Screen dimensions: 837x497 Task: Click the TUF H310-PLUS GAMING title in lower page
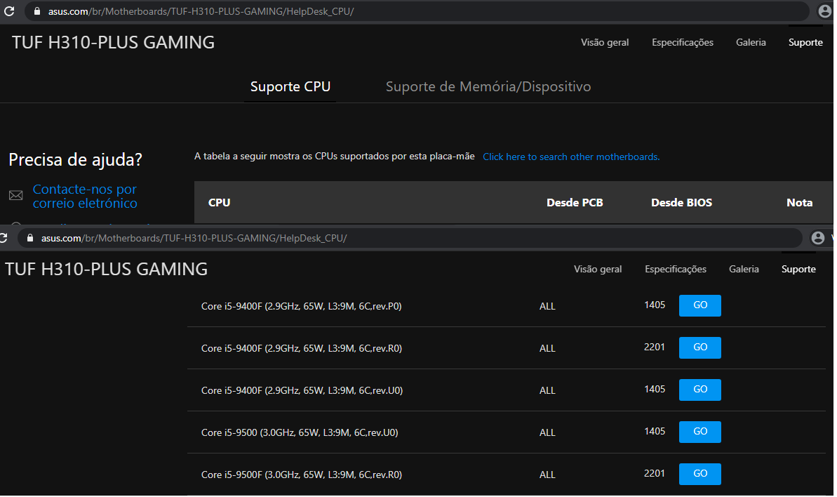point(106,269)
